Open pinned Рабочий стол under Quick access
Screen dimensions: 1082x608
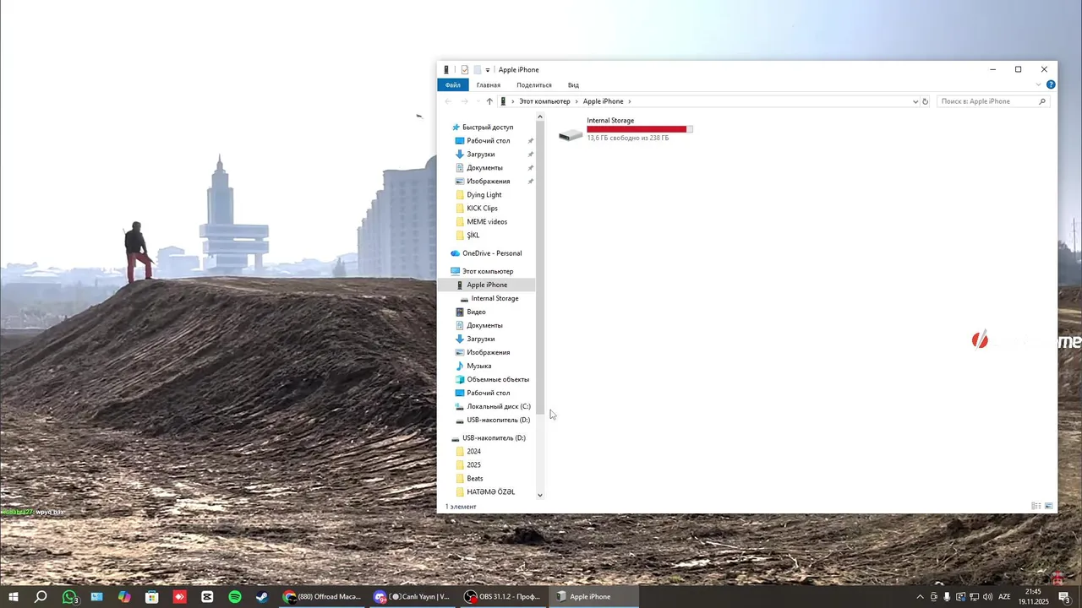489,141
